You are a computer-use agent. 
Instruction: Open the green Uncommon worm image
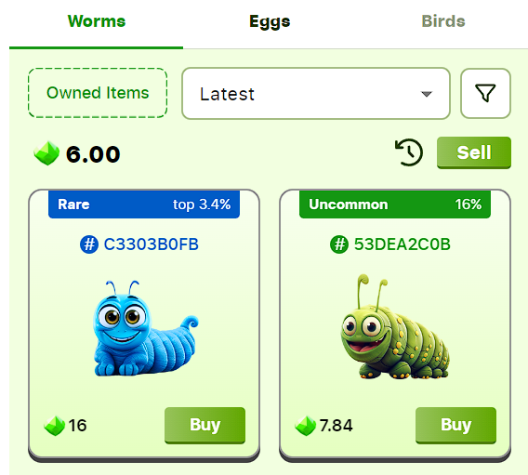pyautogui.click(x=395, y=326)
